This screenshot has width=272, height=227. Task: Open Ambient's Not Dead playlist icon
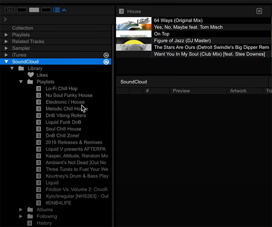(38, 163)
